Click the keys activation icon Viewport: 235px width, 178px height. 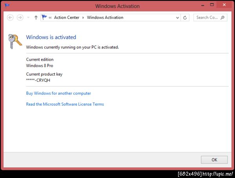click(15, 41)
